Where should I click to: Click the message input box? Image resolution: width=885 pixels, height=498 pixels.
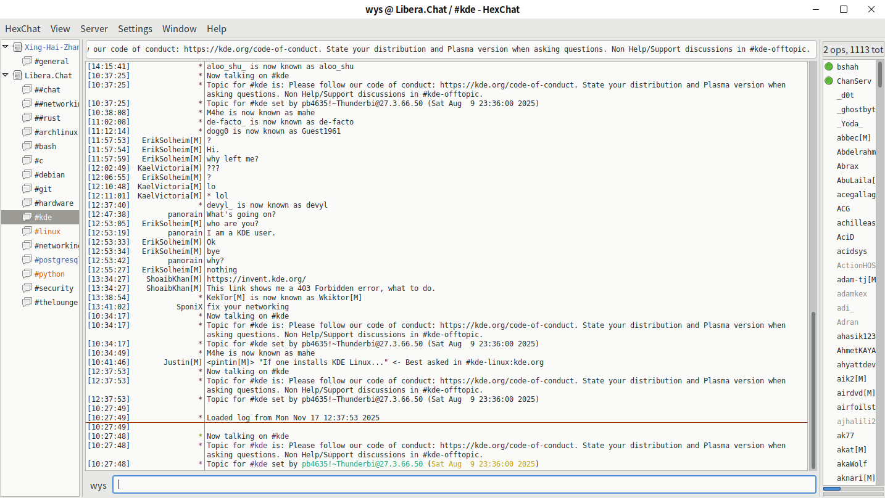click(464, 484)
